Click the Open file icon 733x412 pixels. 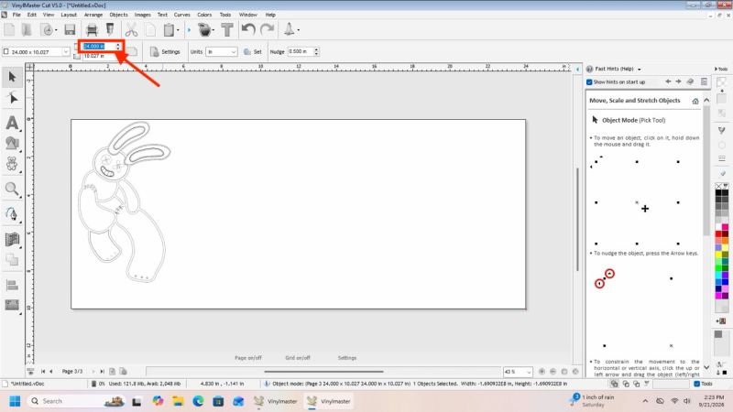pyautogui.click(x=27, y=30)
